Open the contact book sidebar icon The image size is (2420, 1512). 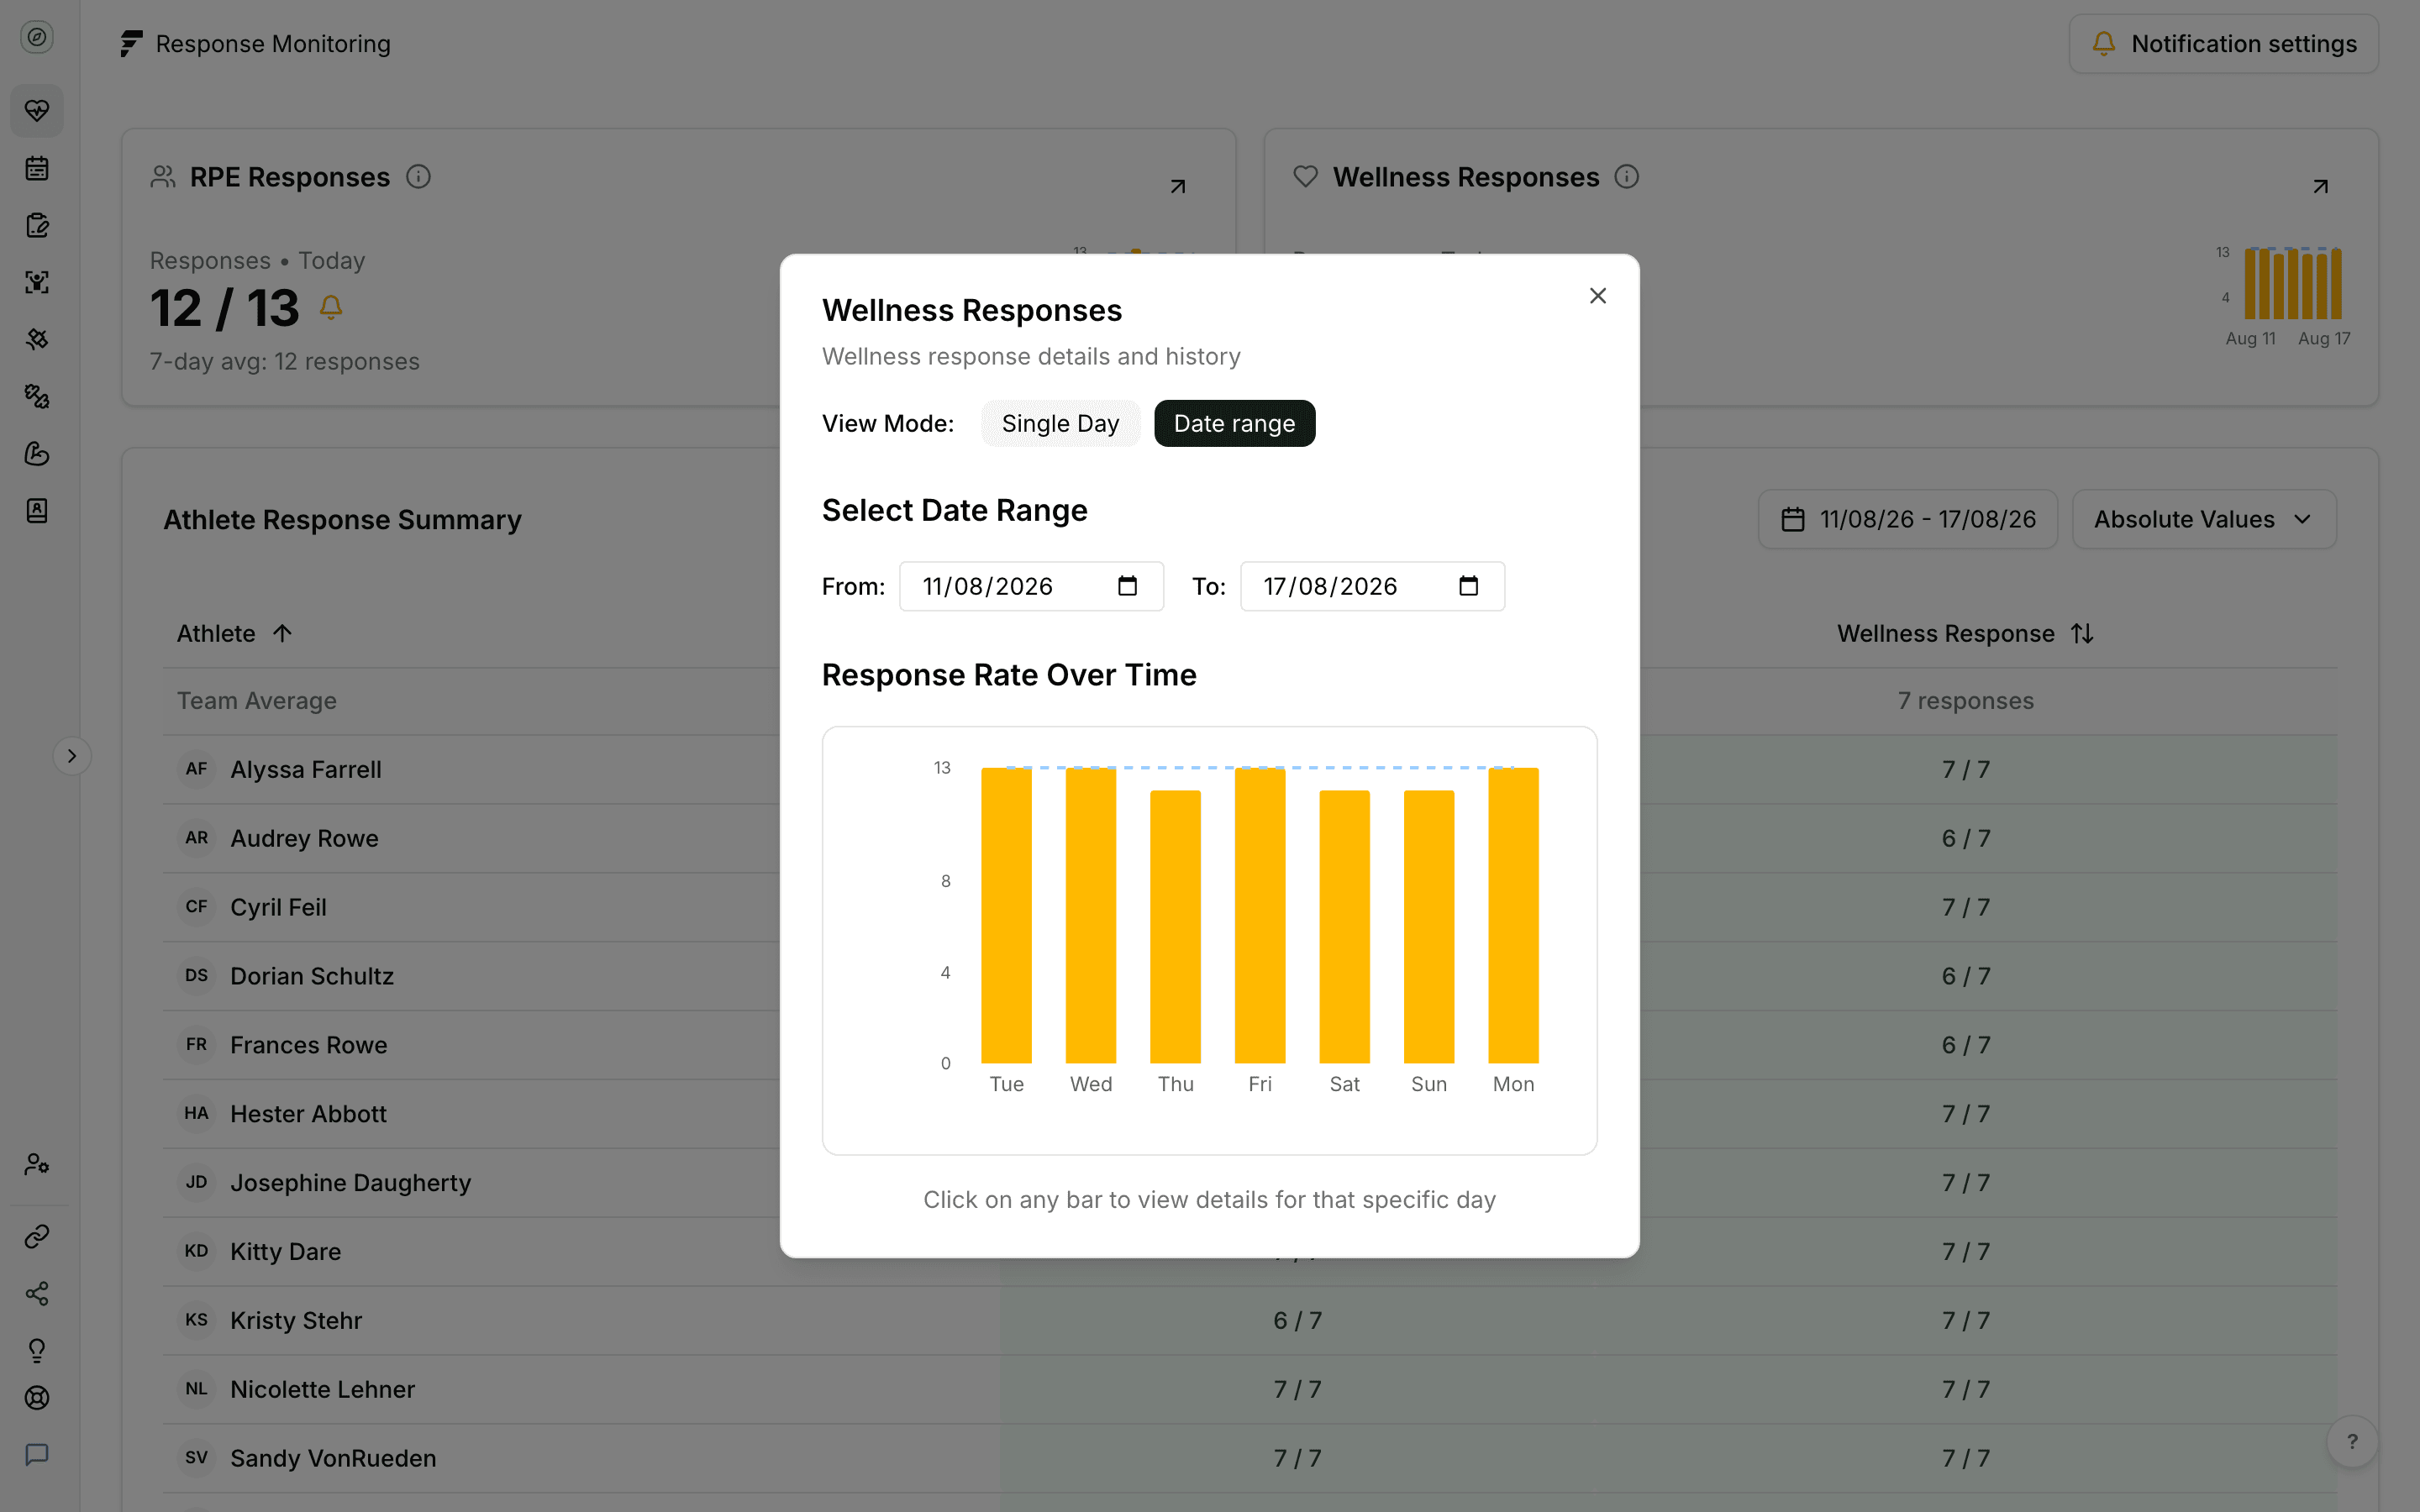point(37,511)
